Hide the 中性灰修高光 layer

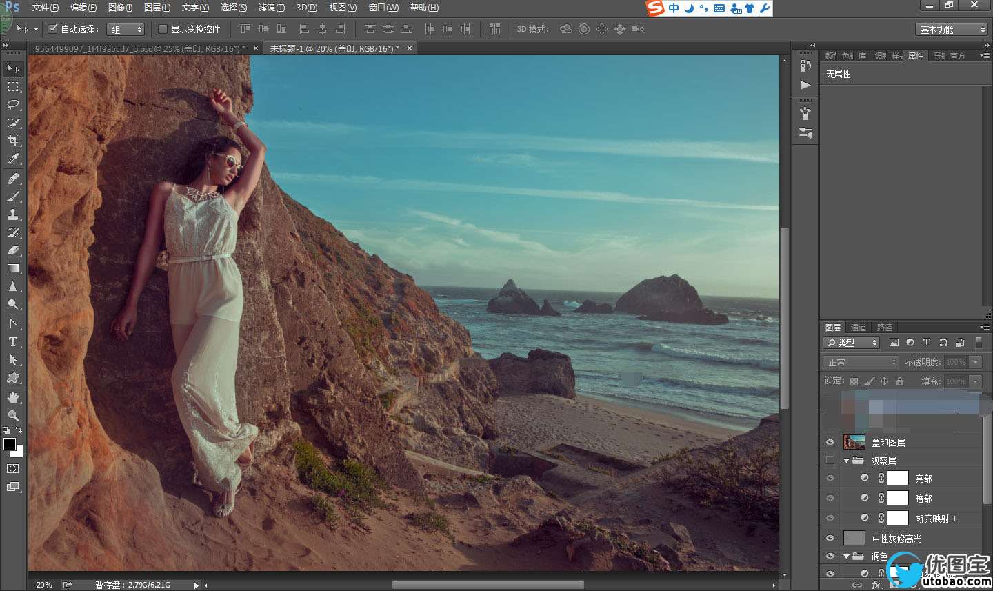tap(830, 539)
